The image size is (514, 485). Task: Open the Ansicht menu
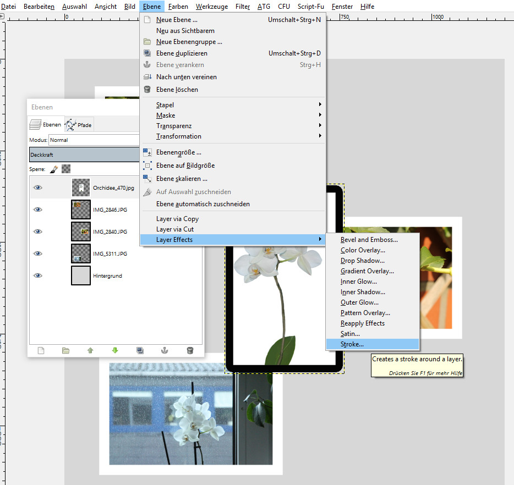click(x=106, y=7)
